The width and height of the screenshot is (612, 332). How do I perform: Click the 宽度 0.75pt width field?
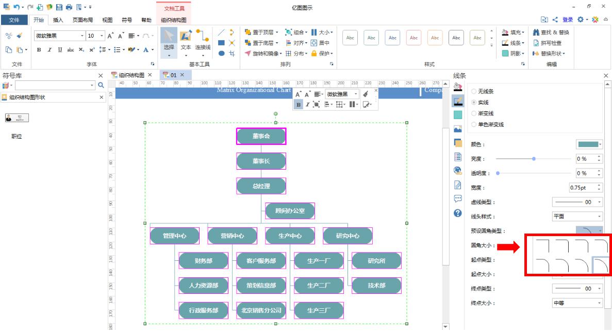click(586, 188)
